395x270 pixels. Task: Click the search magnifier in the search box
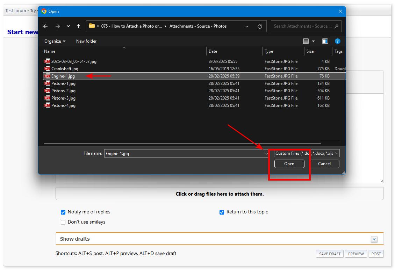point(336,26)
